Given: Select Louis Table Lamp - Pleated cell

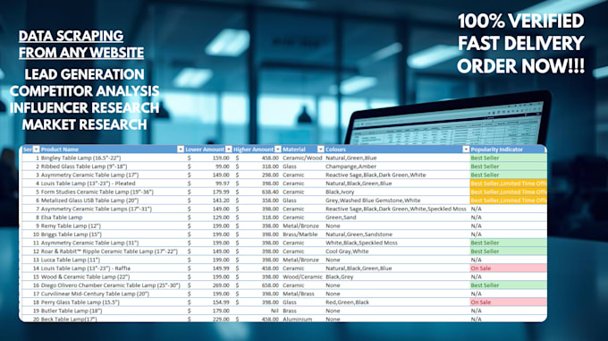Looking at the screenshot, I should pyautogui.click(x=112, y=183).
